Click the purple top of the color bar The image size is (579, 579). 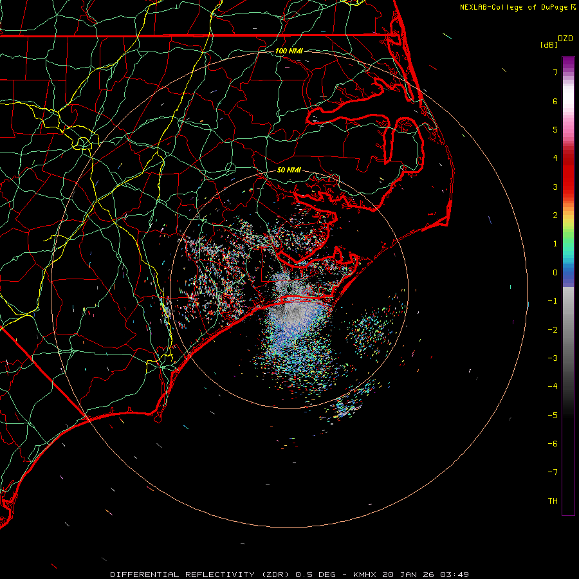(x=568, y=63)
